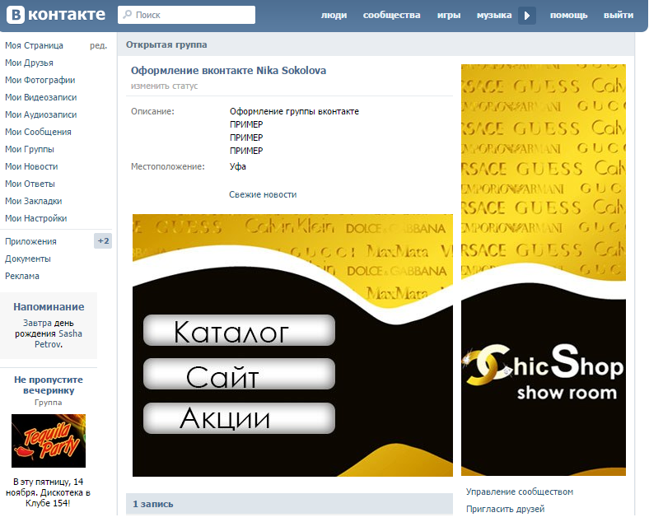649x522 pixels.
Task: Click the 1 запись wall header
Action: (x=289, y=504)
